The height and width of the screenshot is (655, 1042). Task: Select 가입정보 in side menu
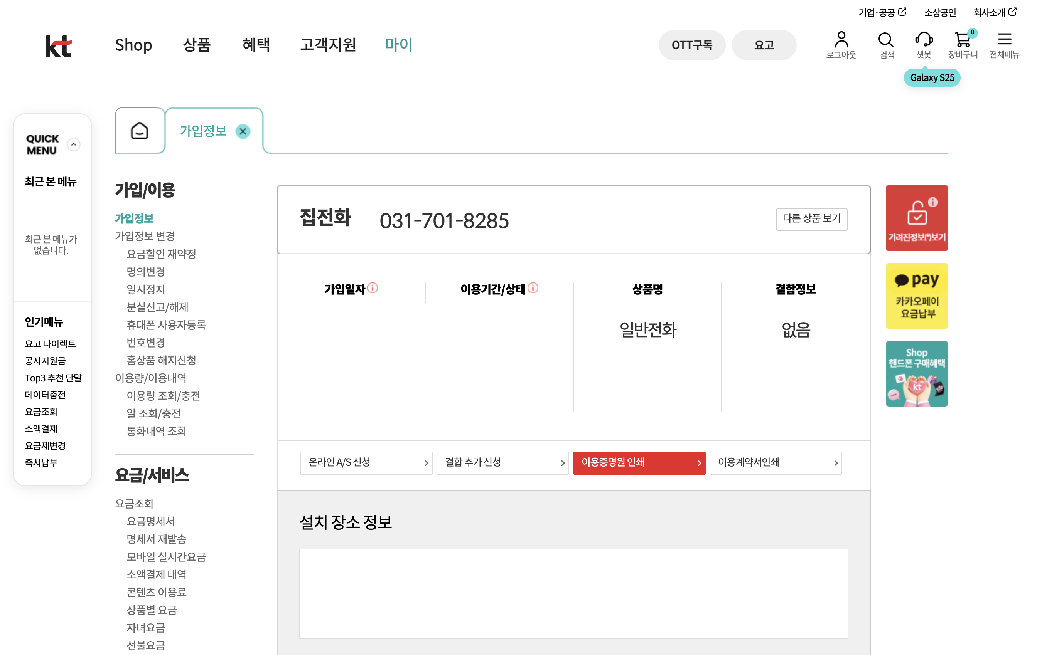pyautogui.click(x=134, y=219)
